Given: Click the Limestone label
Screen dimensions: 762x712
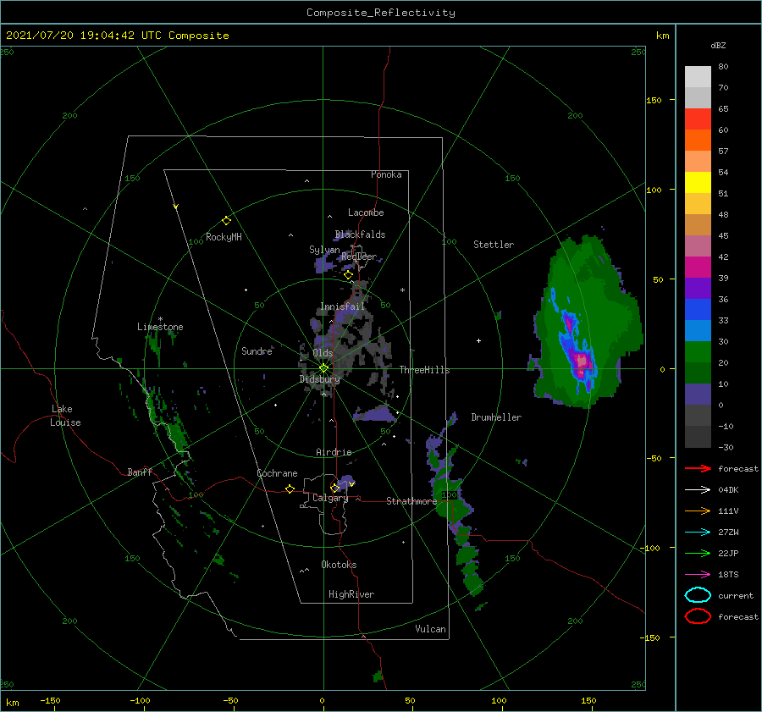Looking at the screenshot, I should click(x=160, y=327).
